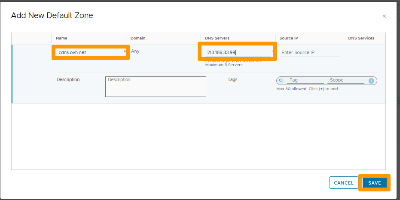Click the Maximum 3 Servers hint text
This screenshot has height=200, width=400.
(224, 65)
